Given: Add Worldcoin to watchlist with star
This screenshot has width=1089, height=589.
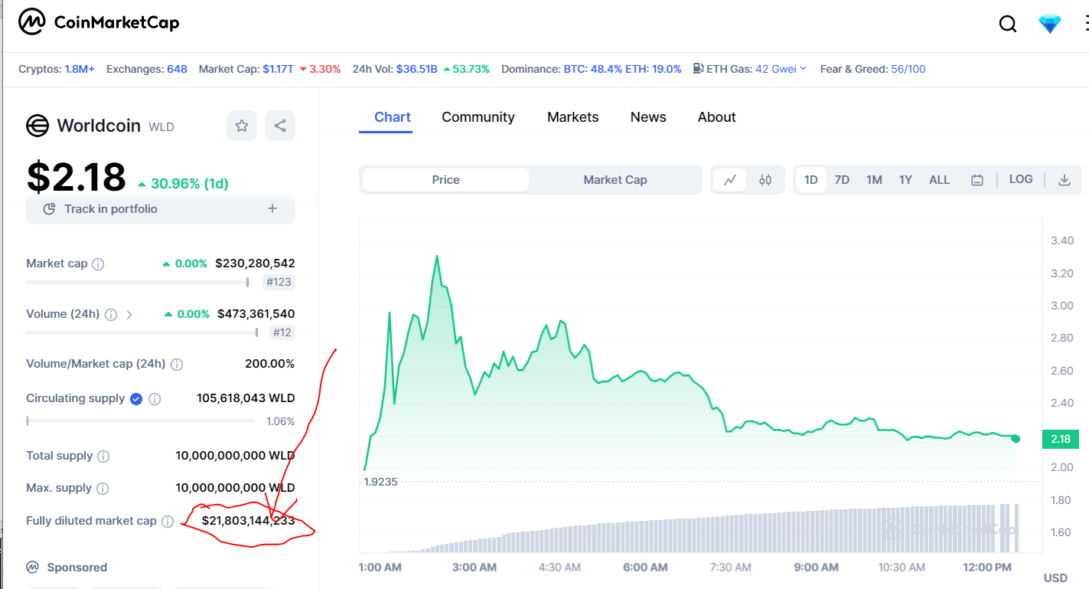Looking at the screenshot, I should pyautogui.click(x=242, y=126).
